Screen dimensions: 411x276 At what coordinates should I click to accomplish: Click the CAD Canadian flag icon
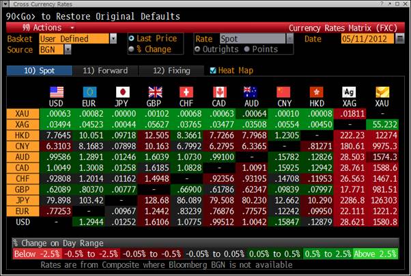pos(219,92)
